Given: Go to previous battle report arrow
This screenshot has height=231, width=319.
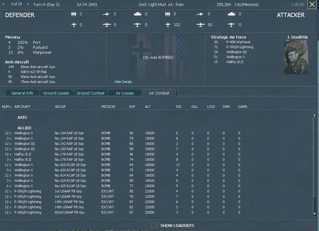Looking at the screenshot, I should (x=3, y=4).
